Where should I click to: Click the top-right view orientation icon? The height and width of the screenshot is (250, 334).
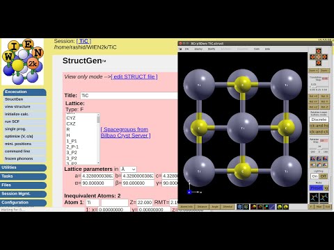click(325, 159)
